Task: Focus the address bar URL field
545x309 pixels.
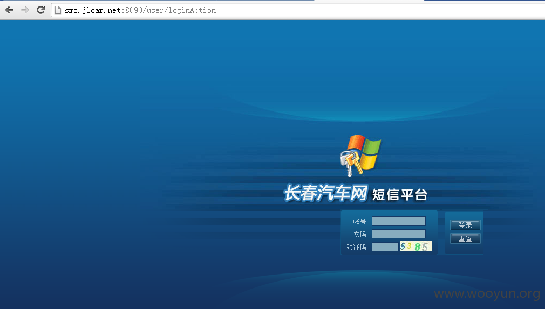Action: pos(299,10)
